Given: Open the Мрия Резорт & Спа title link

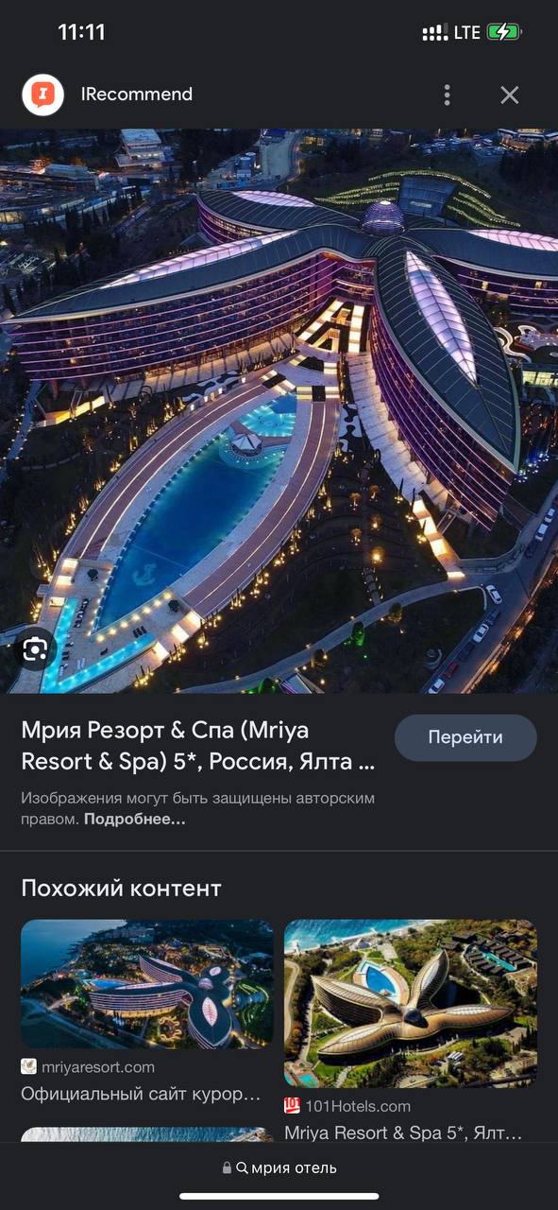Looking at the screenshot, I should point(198,746).
